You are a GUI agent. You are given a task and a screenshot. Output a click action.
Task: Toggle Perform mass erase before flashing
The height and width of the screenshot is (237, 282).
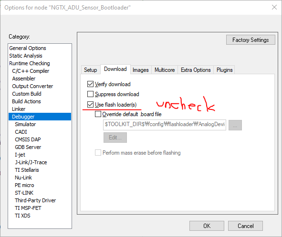pos(98,153)
